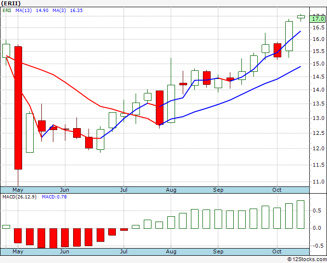Screen dimensions: 327x263
Task: Click the 13.5 price axis label
Action: 318,104
